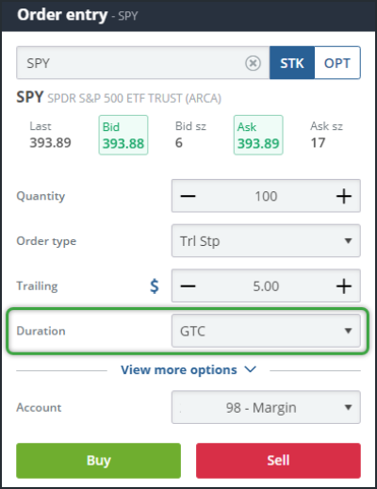The image size is (377, 489).
Task: Click the chevron next to View more options
Action: pos(251,369)
